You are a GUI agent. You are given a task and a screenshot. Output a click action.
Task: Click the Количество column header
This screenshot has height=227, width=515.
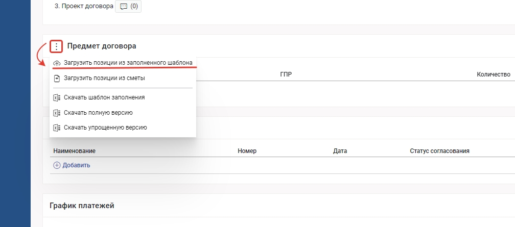coord(493,74)
